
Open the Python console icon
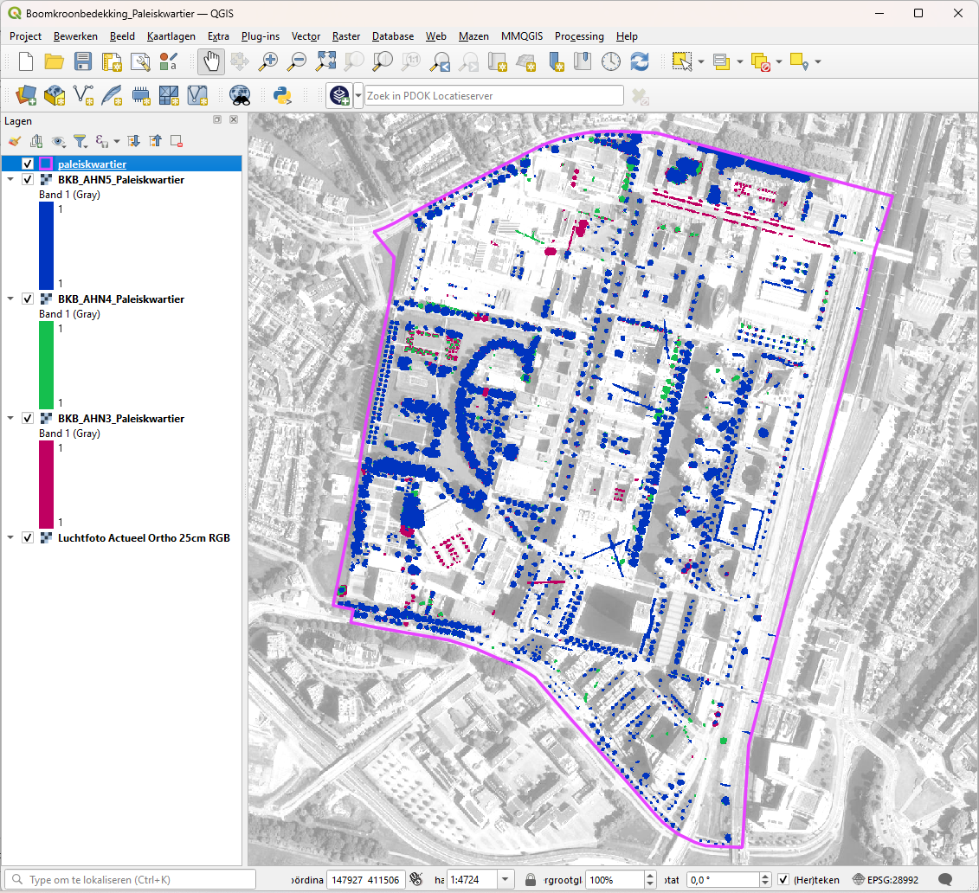click(x=282, y=95)
